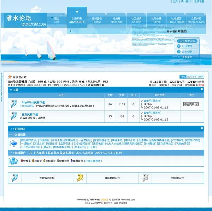
Task: Click the gold dolphin icon for 有新帖的论坛
Action: click(81, 178)
